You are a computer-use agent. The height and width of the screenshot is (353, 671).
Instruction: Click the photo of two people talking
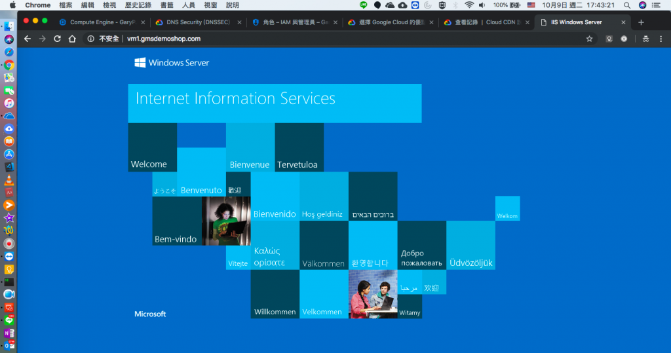click(373, 294)
